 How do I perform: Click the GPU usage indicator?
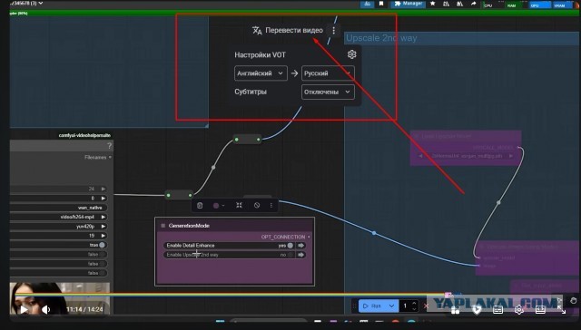tap(540, 5)
